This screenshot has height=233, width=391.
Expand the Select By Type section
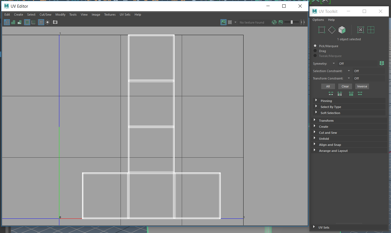[349, 107]
